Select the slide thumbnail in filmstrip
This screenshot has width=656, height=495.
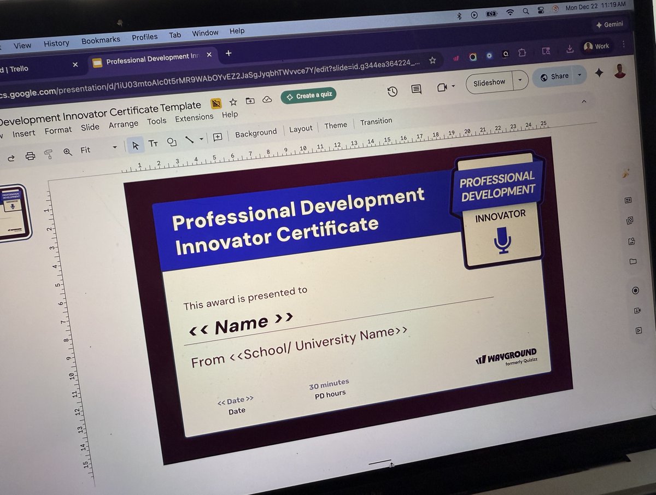(x=13, y=213)
